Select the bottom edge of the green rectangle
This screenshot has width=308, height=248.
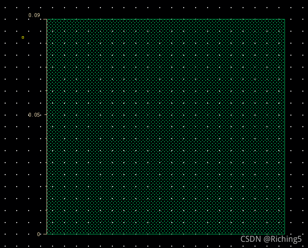pyautogui.click(x=165, y=234)
